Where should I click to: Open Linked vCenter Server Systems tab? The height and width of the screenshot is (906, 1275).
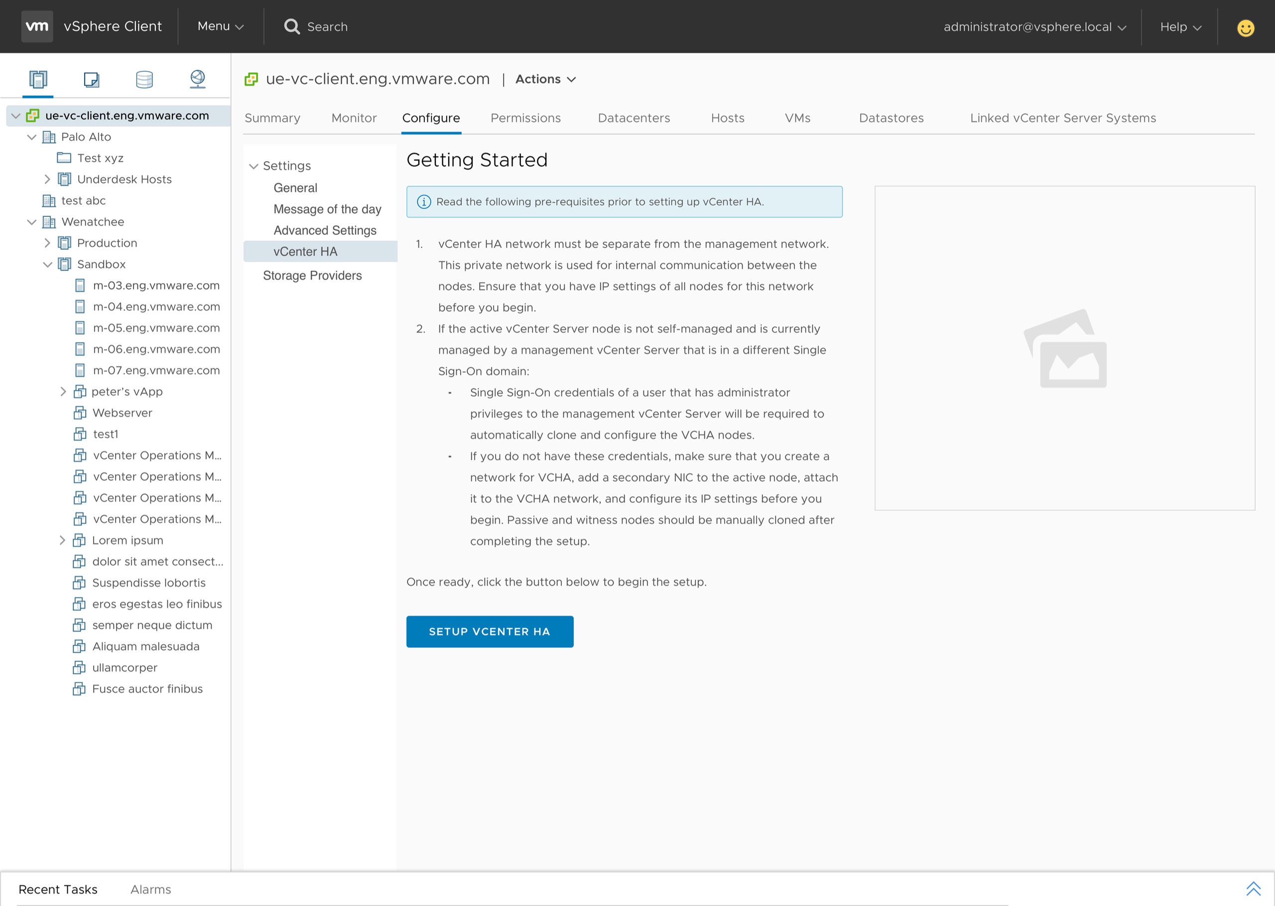[1063, 117]
